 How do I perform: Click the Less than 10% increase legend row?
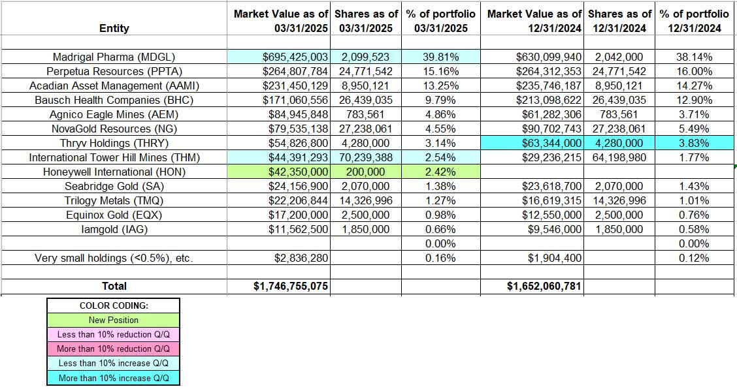click(x=112, y=363)
